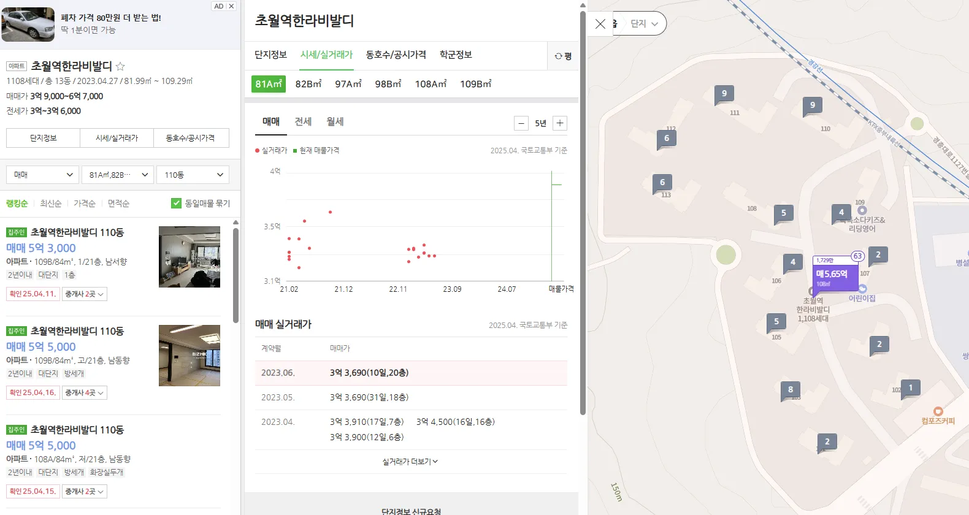The width and height of the screenshot is (969, 515).
Task: Expand 중개사 2곳 on first listing
Action: [x=85, y=294]
